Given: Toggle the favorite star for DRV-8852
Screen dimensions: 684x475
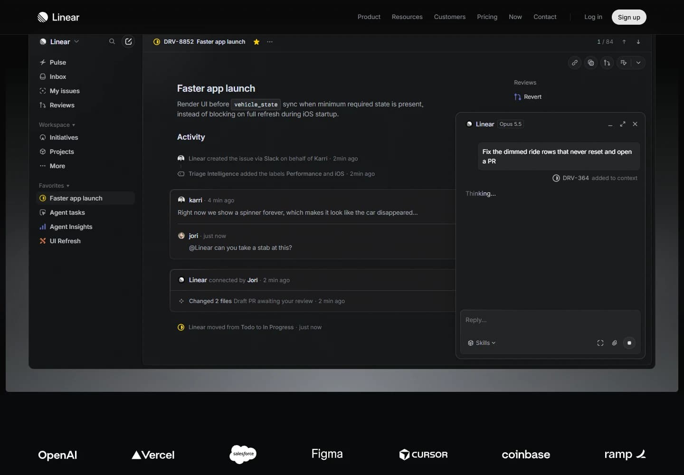Looking at the screenshot, I should click(256, 42).
